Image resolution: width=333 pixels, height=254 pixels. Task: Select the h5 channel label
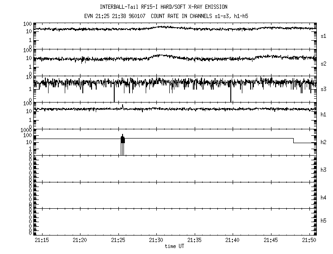click(324, 221)
